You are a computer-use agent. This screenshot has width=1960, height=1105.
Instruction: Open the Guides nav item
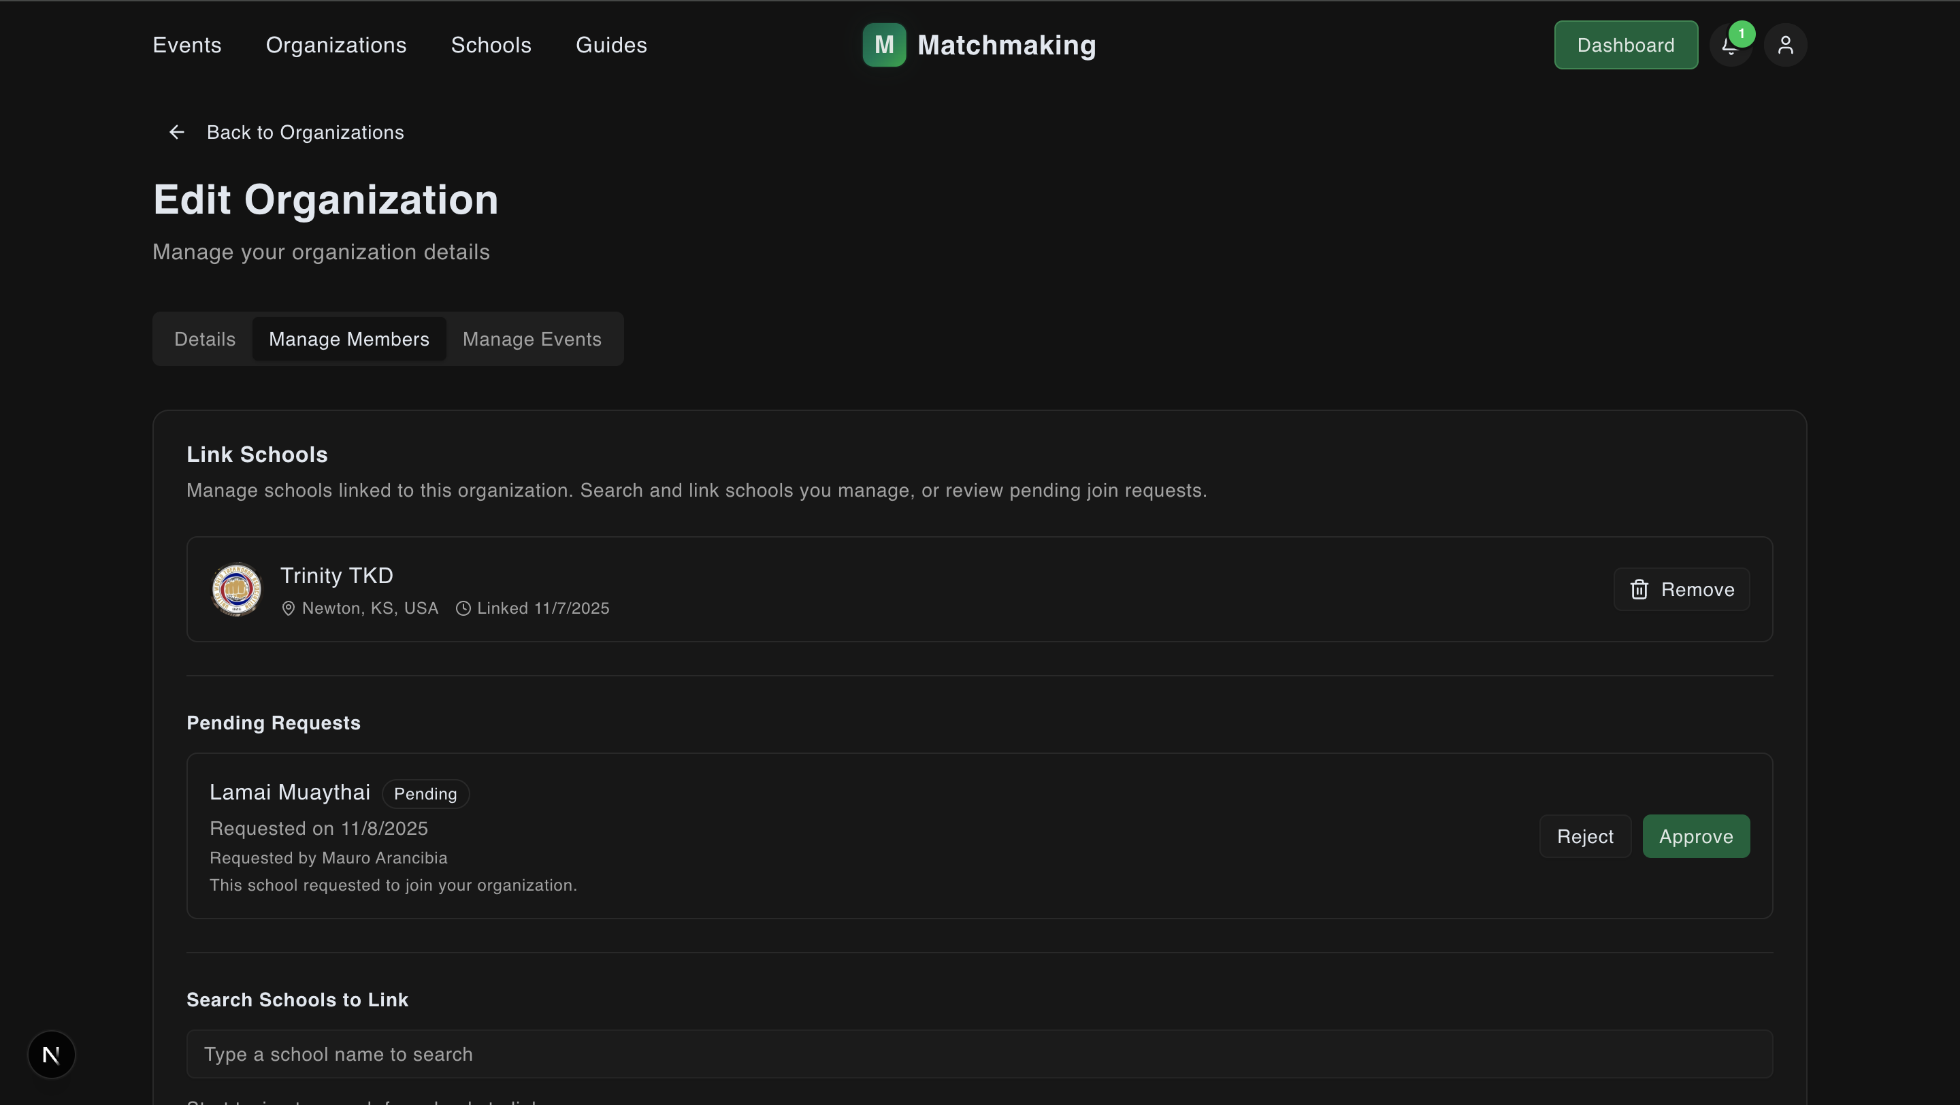pyautogui.click(x=612, y=45)
